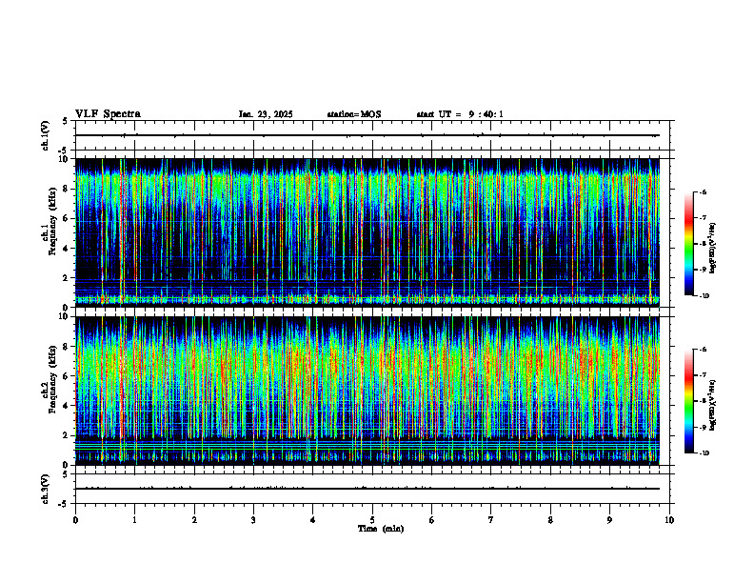Click time axis tick label "6"
This screenshot has height=583, width=754.
[x=432, y=520]
